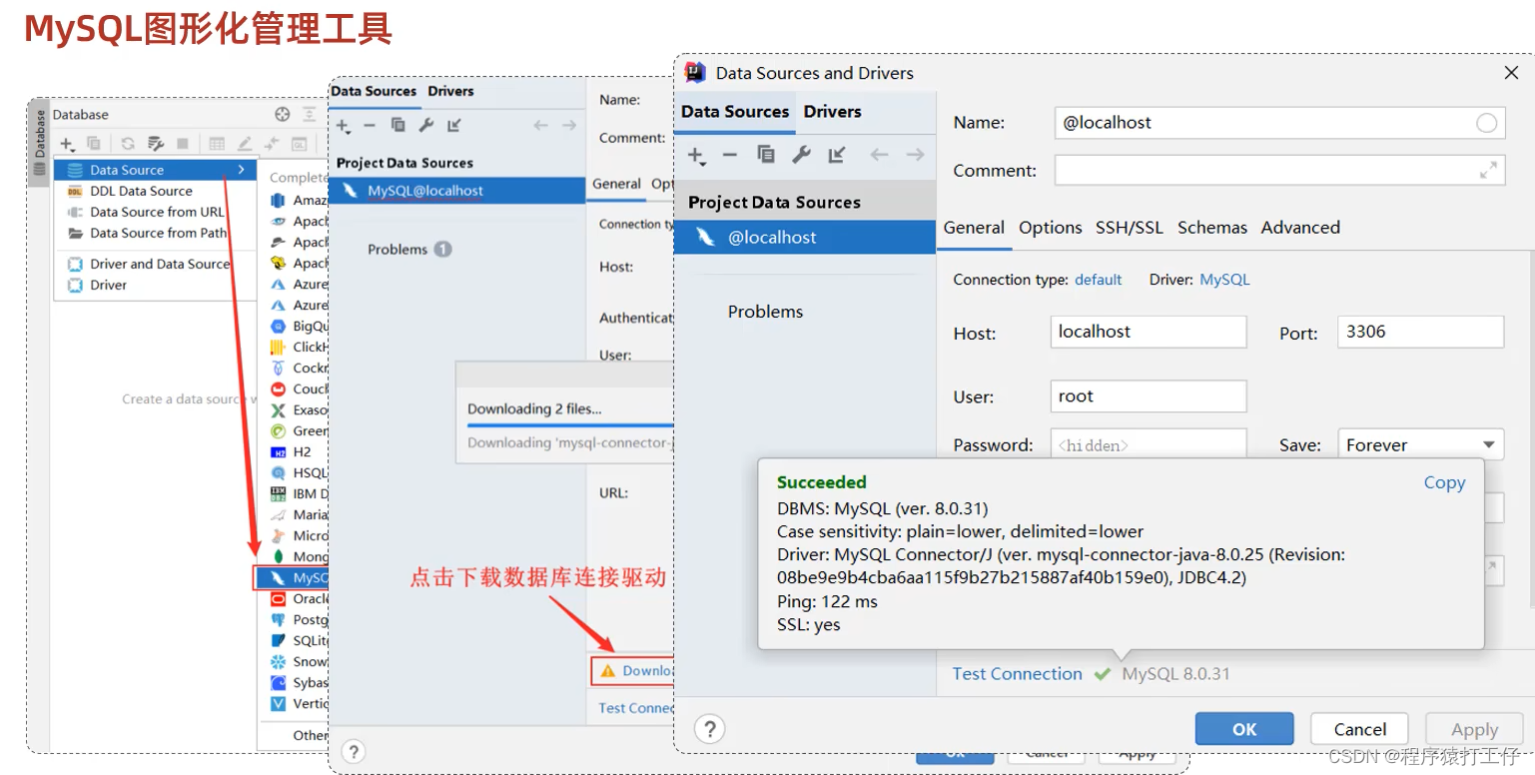Click the Comment input field
The width and height of the screenshot is (1535, 775).
click(1279, 170)
